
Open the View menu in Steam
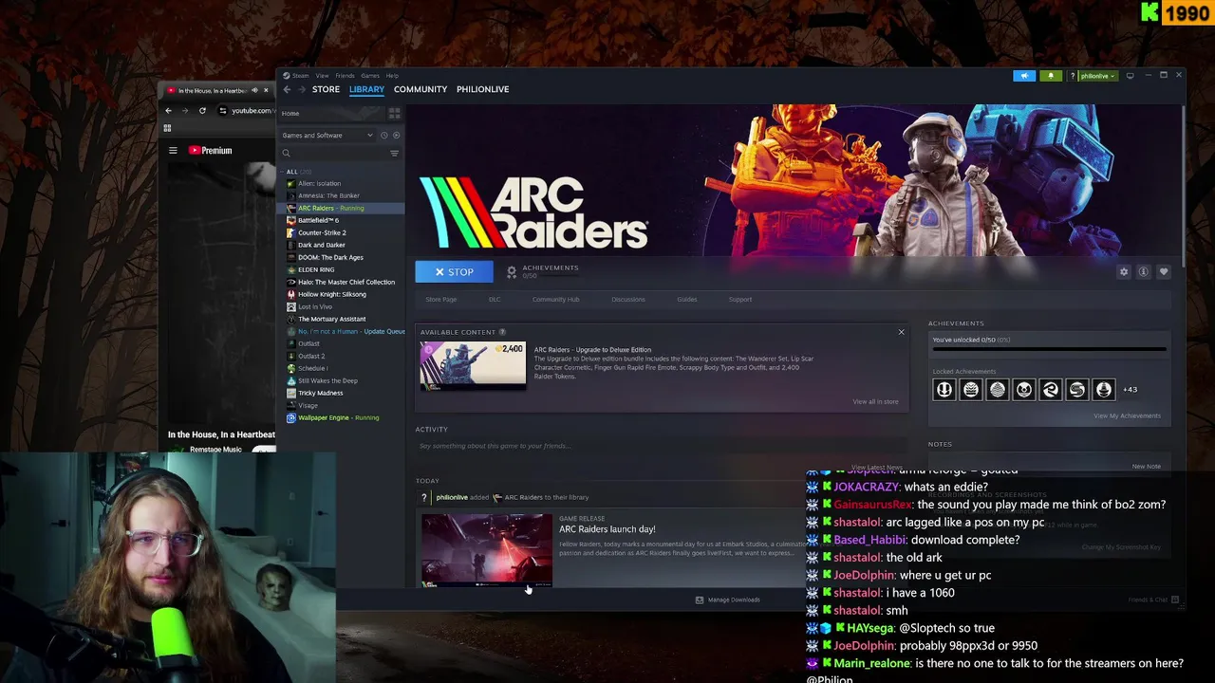click(x=323, y=76)
